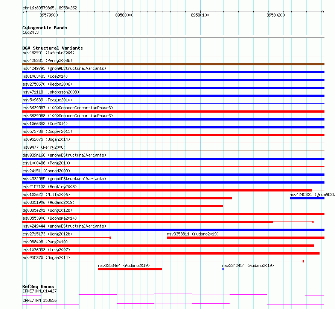Click the blue nsv4245301 variant bar

click(307, 198)
